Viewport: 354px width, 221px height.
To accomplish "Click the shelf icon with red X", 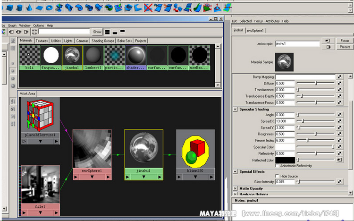I will pos(148,7).
